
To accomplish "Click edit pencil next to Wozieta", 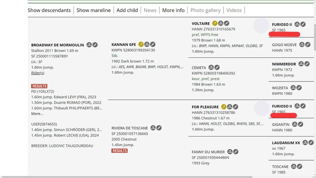I will (x=299, y=87).
